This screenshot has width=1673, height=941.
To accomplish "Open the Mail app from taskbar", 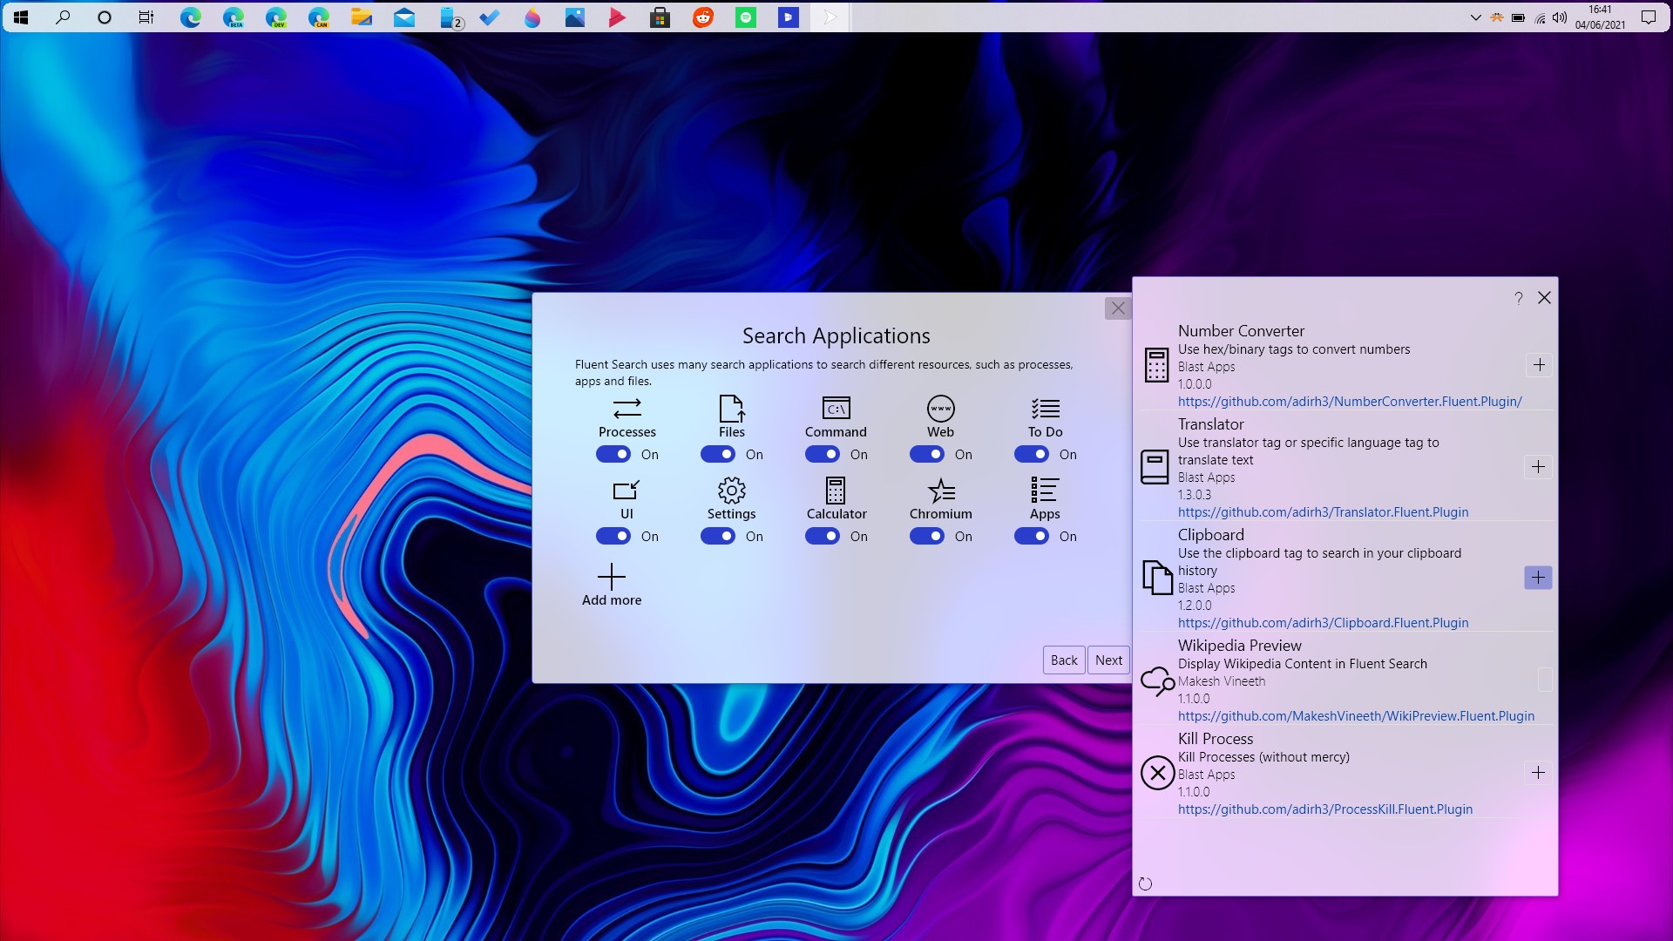I will tap(404, 17).
